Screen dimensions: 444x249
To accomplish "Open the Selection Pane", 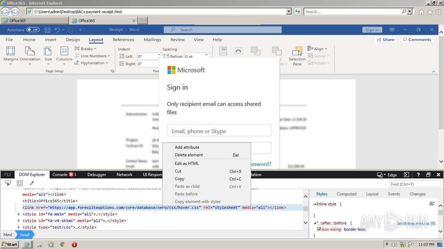I will 297,56.
